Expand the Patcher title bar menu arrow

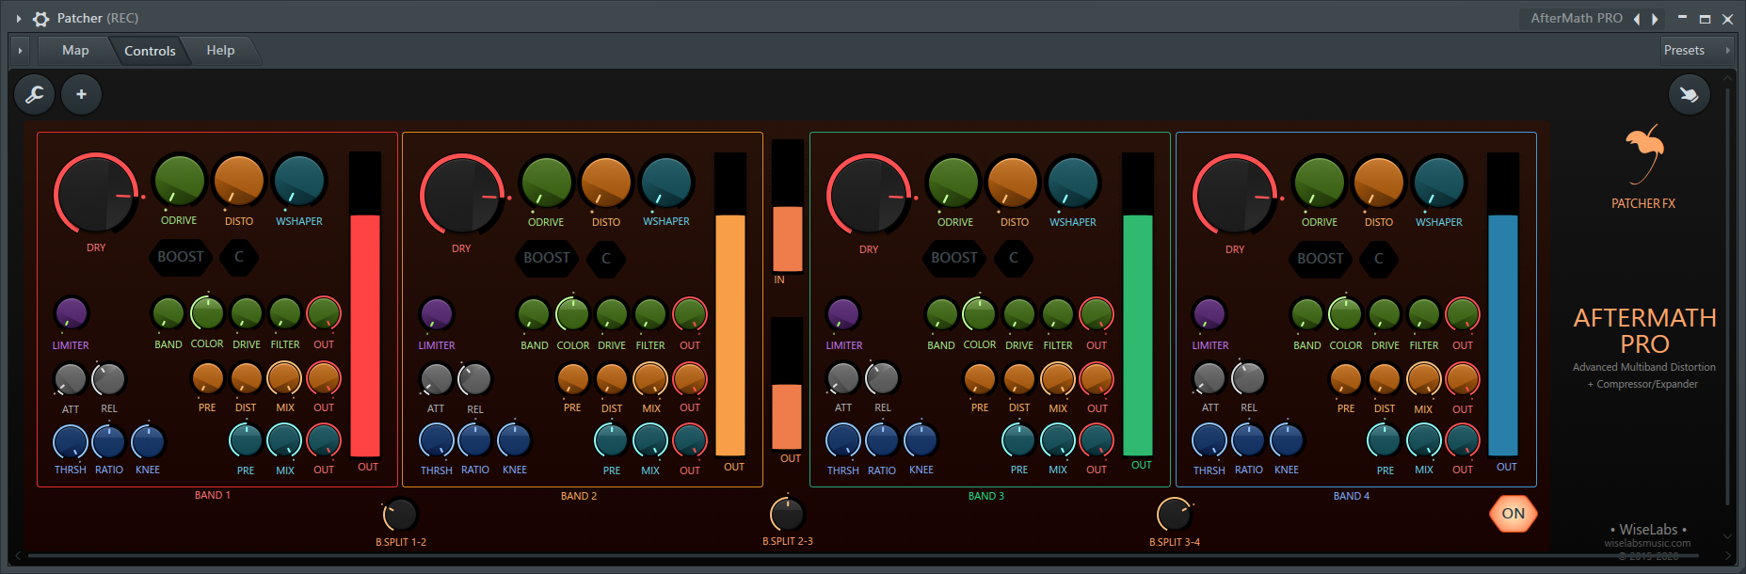click(18, 19)
